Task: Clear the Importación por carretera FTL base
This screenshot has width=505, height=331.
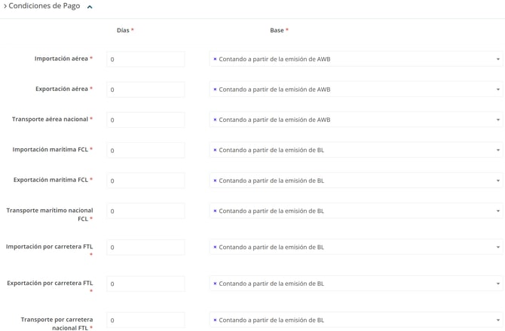Action: (215, 247)
